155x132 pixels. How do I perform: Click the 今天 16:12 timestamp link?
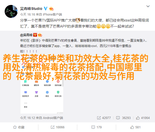[x=27, y=118]
